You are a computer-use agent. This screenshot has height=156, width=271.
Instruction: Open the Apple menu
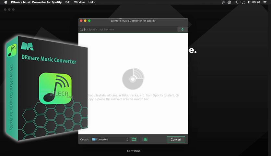(6, 2)
